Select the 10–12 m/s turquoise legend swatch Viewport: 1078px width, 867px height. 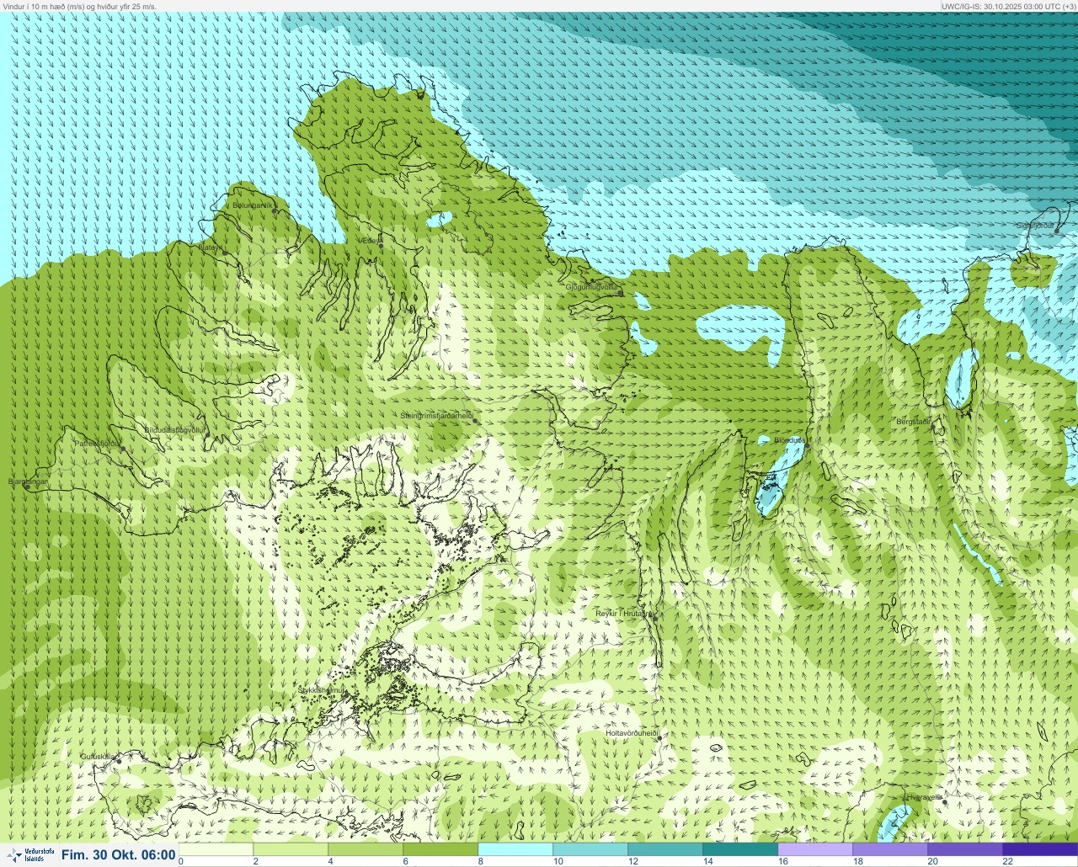pyautogui.click(x=590, y=849)
